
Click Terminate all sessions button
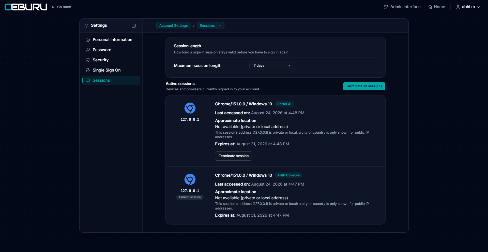tap(364, 86)
